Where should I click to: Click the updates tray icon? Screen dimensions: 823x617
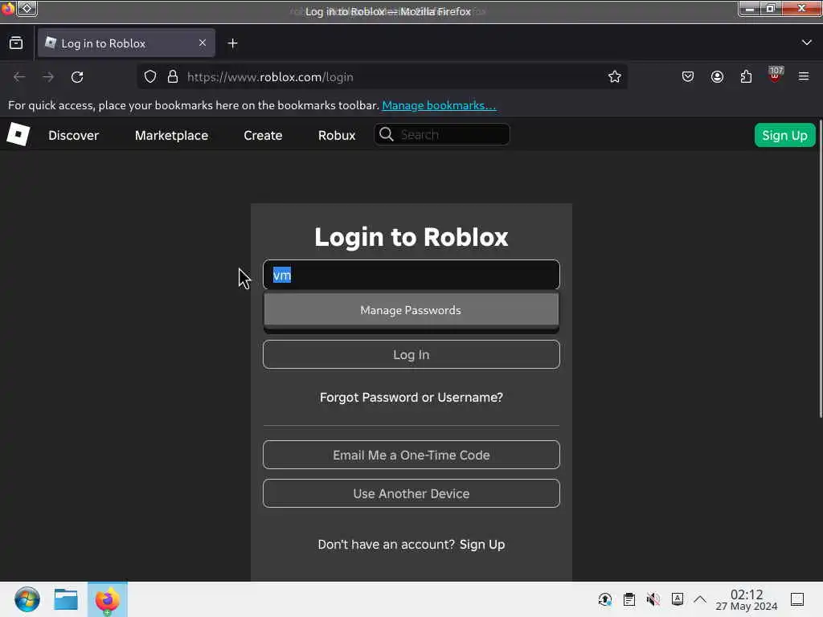click(x=604, y=599)
